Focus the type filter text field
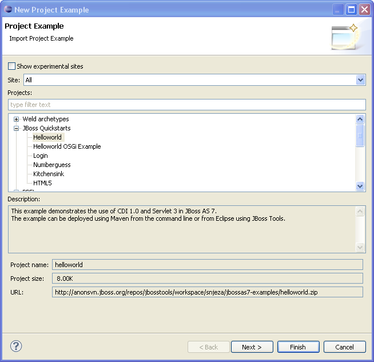 pos(186,105)
